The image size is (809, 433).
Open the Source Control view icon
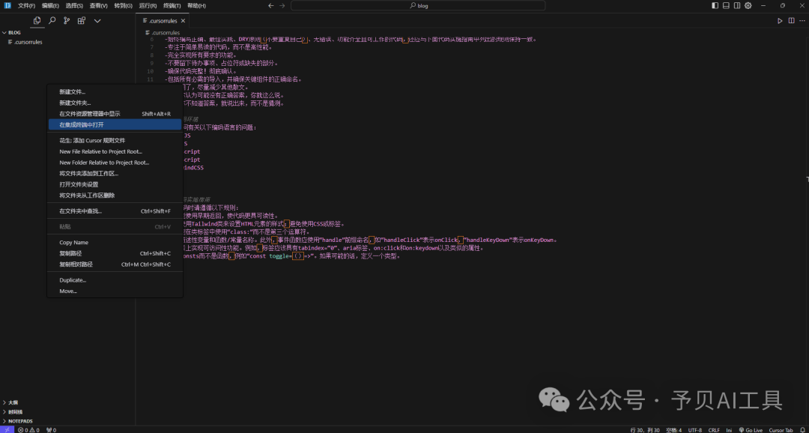click(67, 21)
